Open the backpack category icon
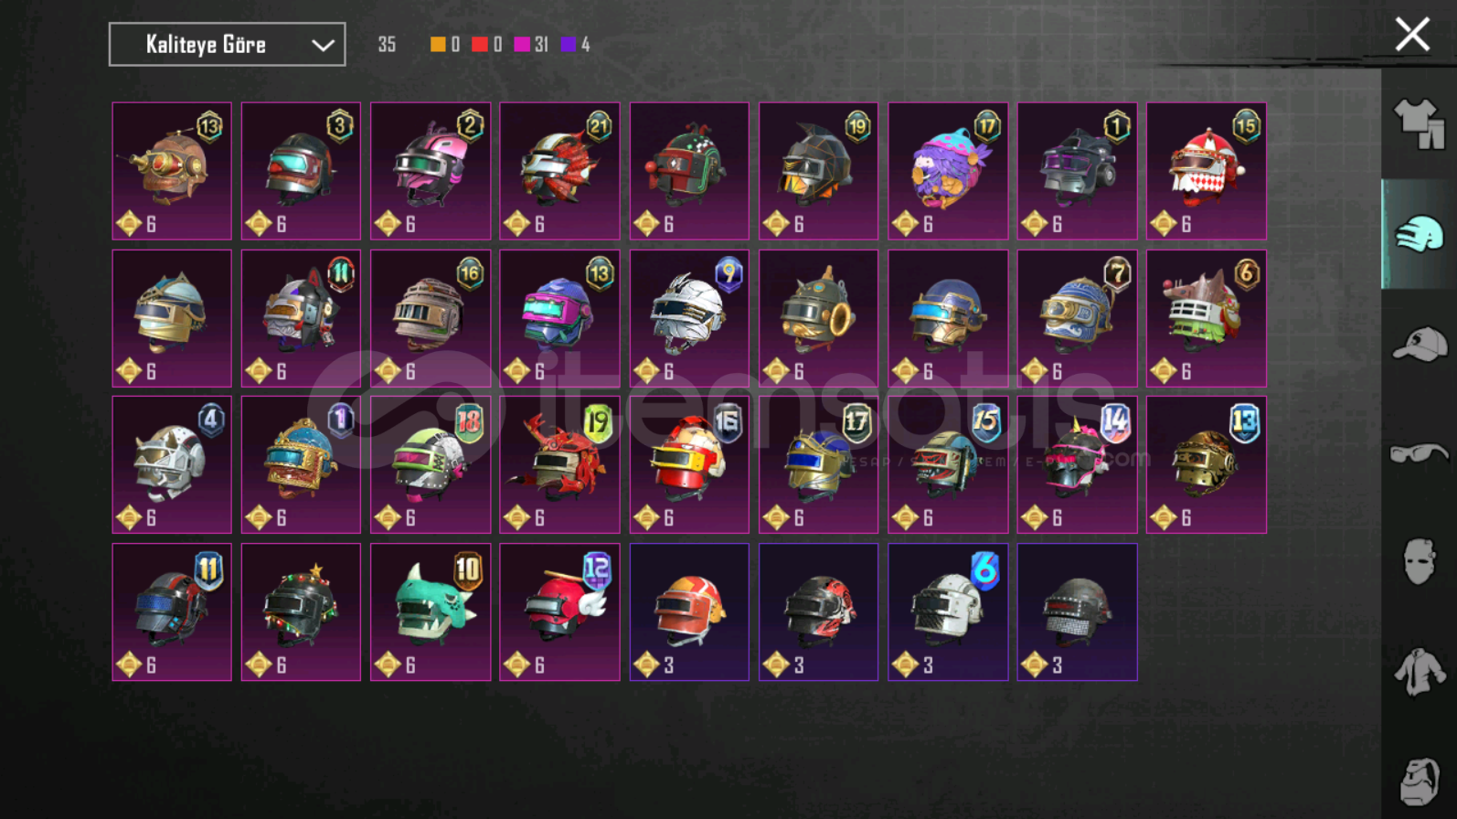This screenshot has height=819, width=1457. pyautogui.click(x=1419, y=782)
